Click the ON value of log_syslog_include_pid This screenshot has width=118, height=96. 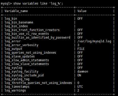(x=79, y=75)
